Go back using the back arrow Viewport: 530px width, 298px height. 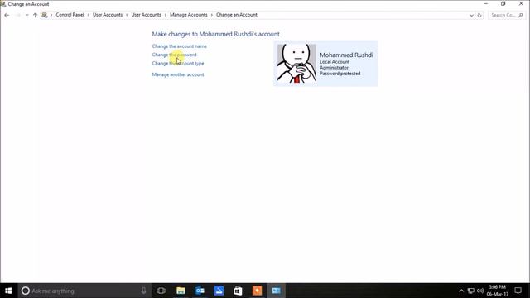(7, 15)
